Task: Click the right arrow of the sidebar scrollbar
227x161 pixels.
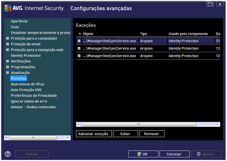Action: [x=68, y=138]
